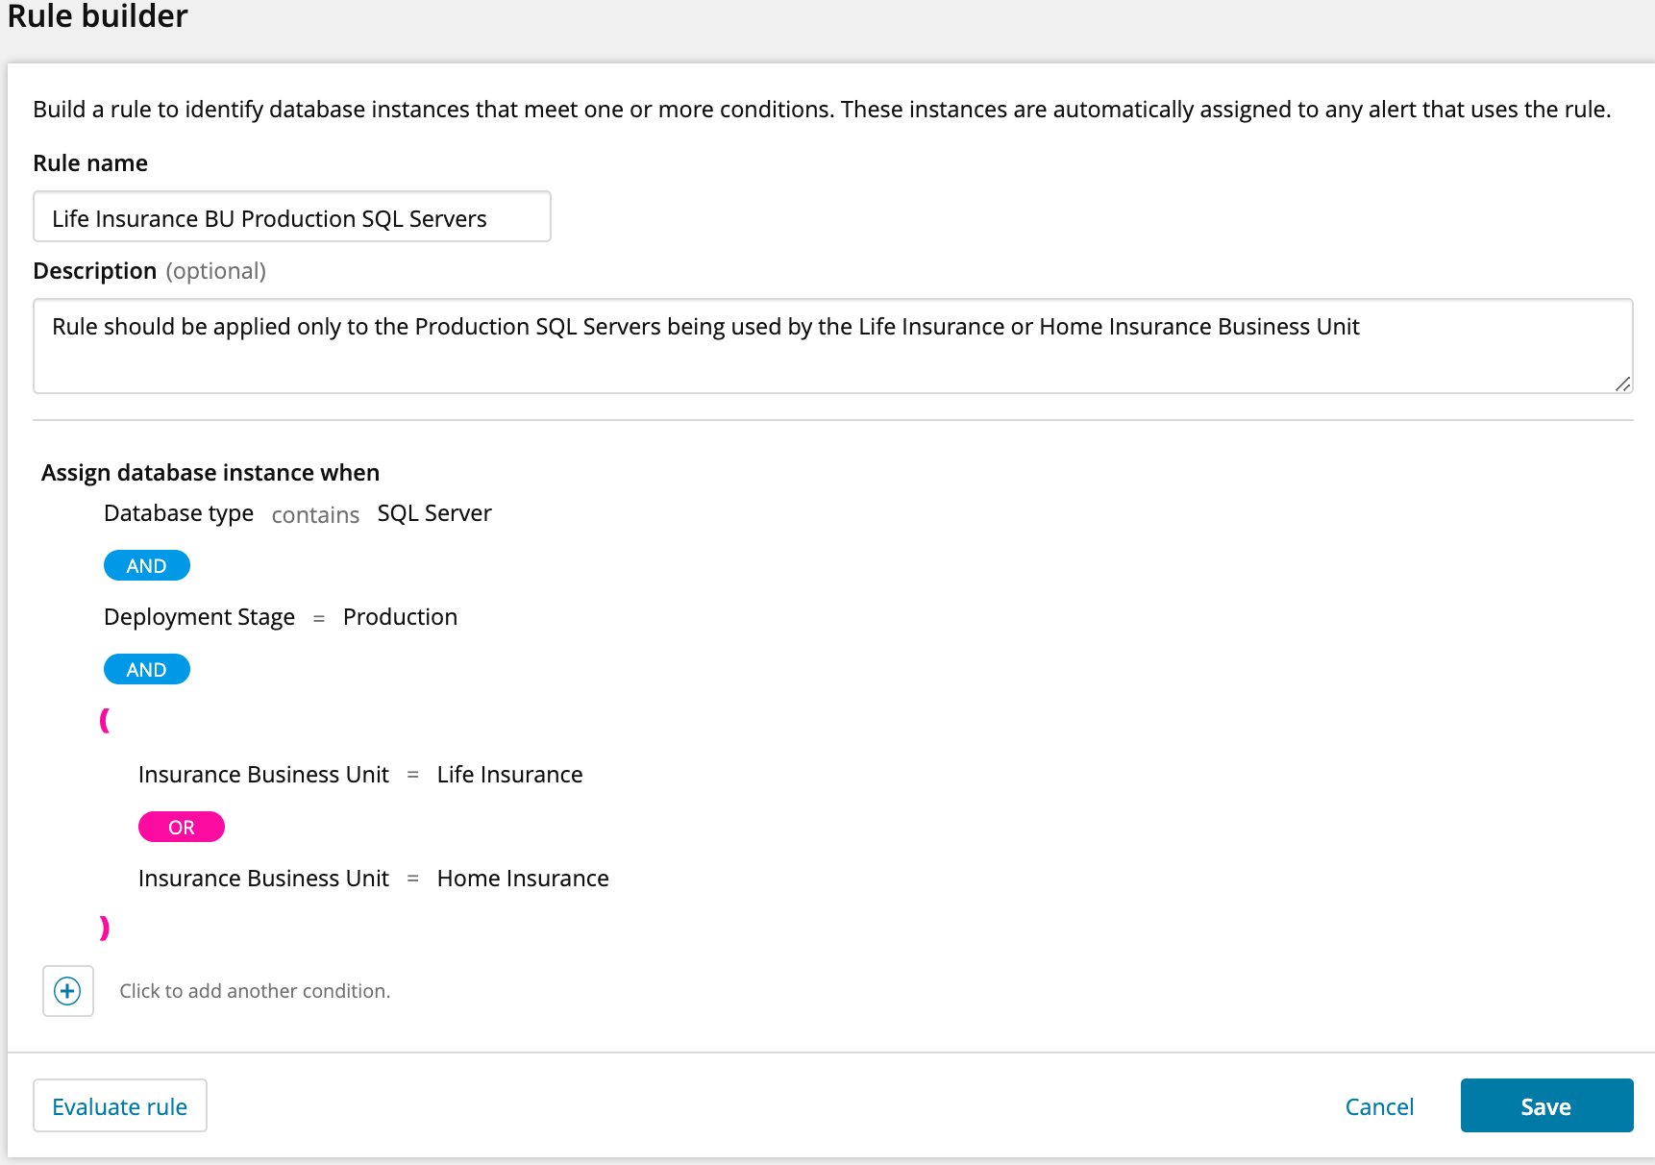Select the Home Insurance condition value
The width and height of the screenshot is (1655, 1165).
(523, 879)
